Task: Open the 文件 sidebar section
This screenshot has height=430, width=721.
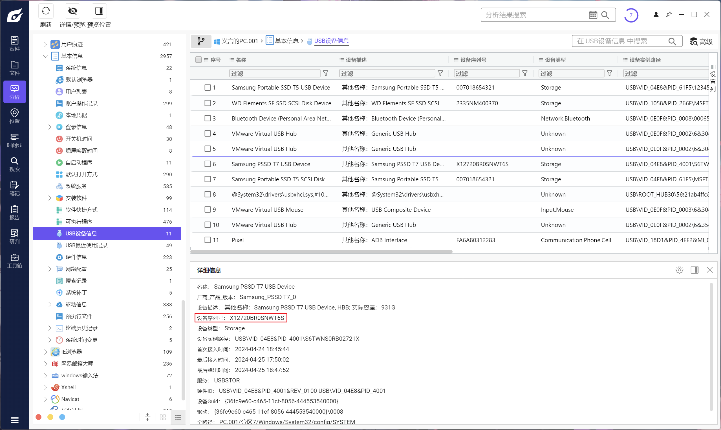Action: [x=14, y=68]
